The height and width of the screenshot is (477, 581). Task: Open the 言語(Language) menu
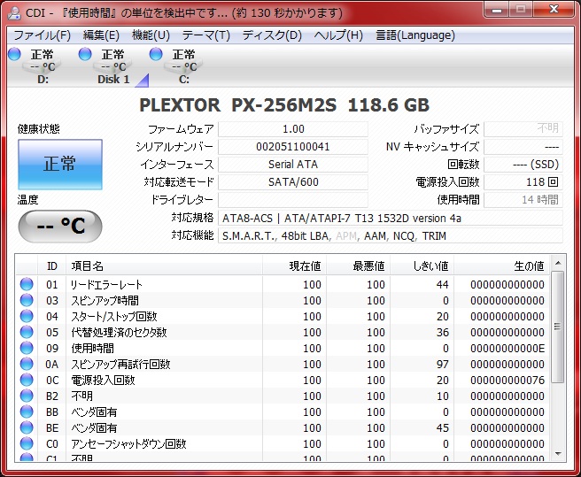pos(415,35)
